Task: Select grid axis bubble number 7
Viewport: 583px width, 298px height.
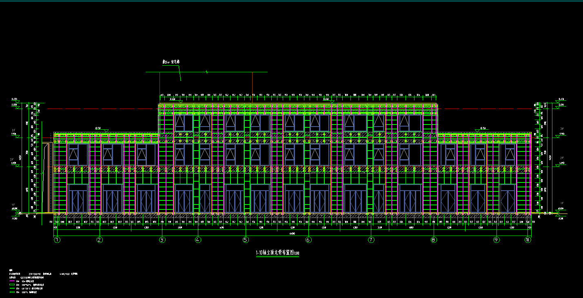Action: click(x=371, y=240)
